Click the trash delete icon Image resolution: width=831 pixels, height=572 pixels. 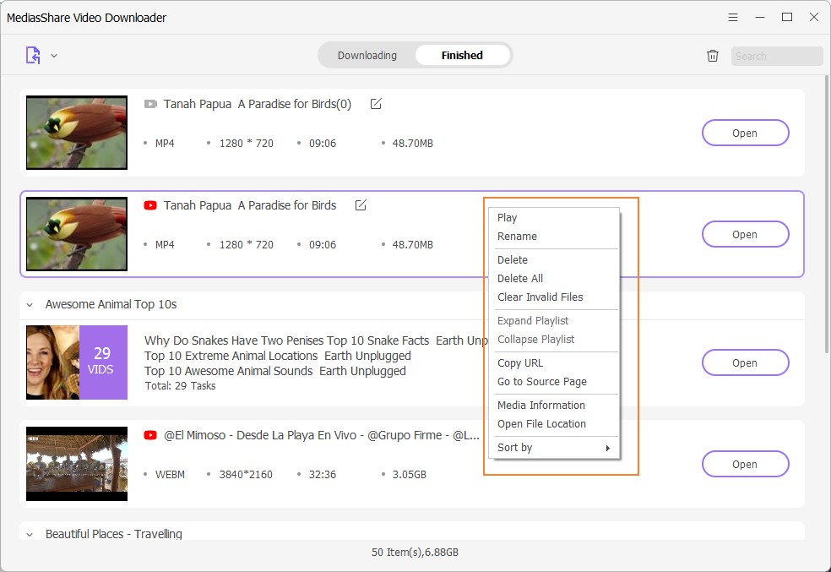[x=713, y=56]
